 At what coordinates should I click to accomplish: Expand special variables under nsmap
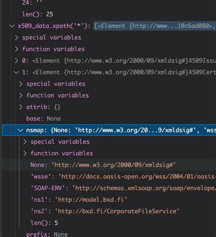click(x=25, y=142)
